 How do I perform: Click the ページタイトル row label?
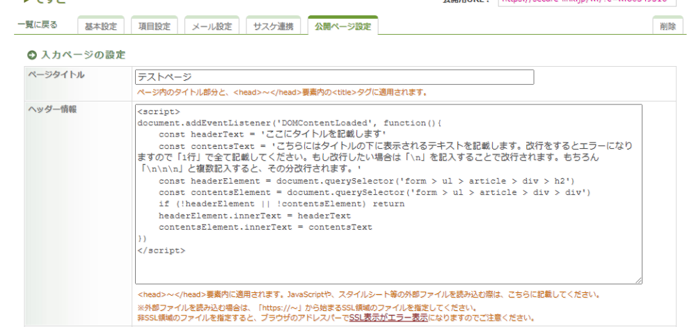pyautogui.click(x=56, y=75)
